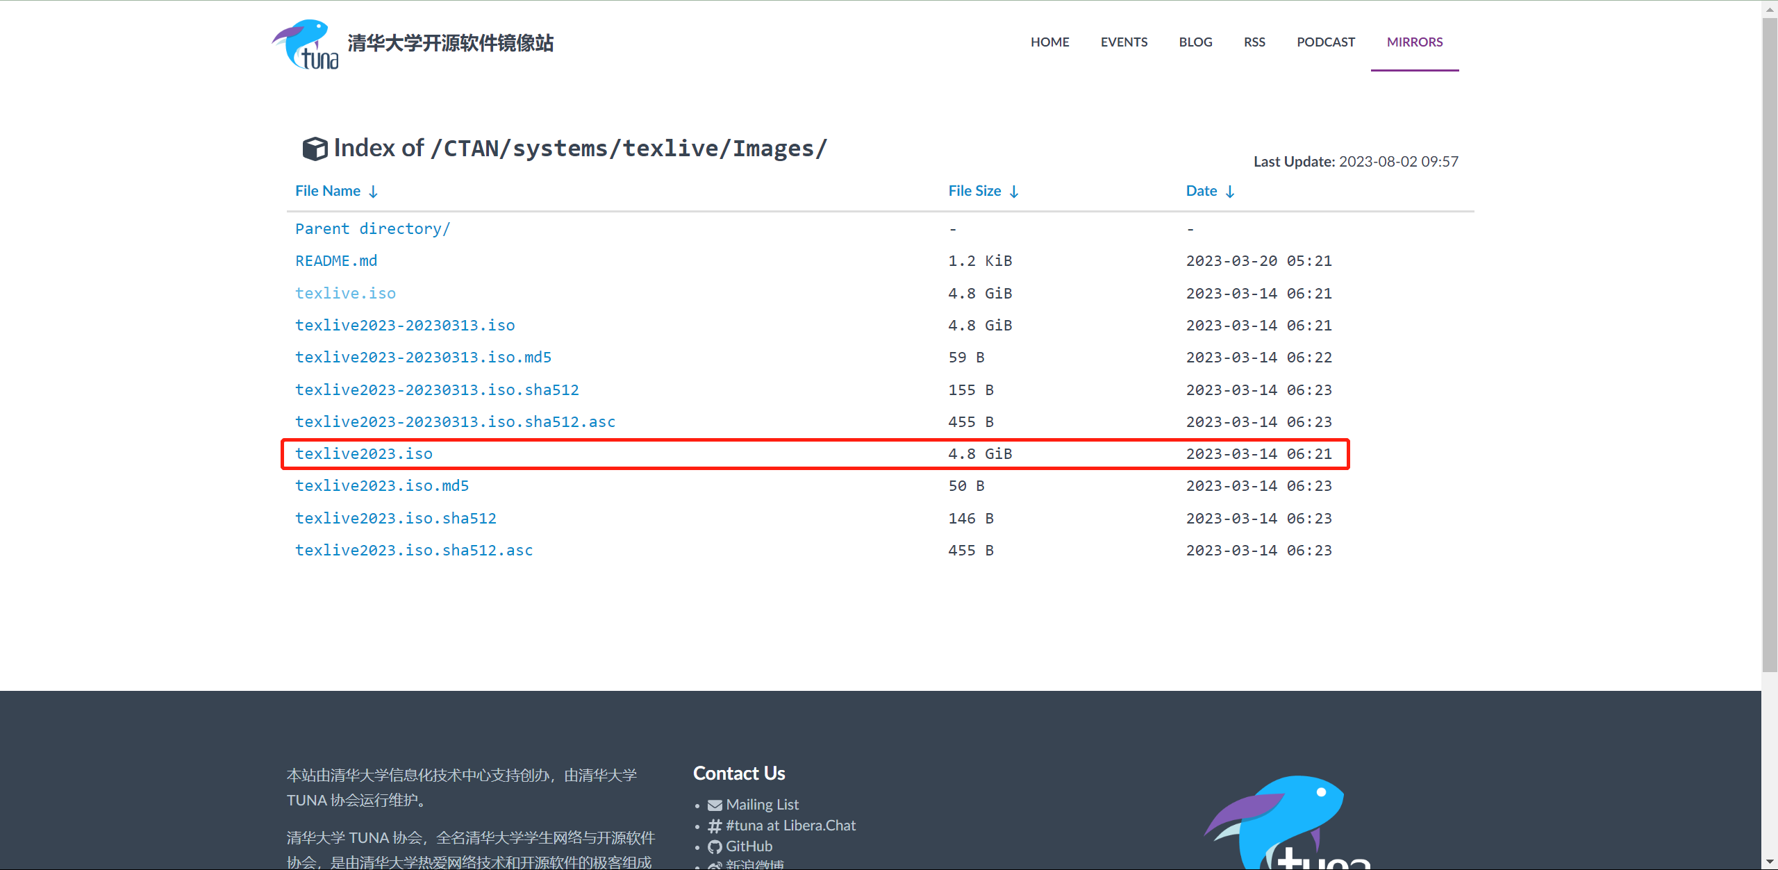Open texlive2023.iso.sha512.asc signature link
1778x870 pixels.
click(414, 551)
